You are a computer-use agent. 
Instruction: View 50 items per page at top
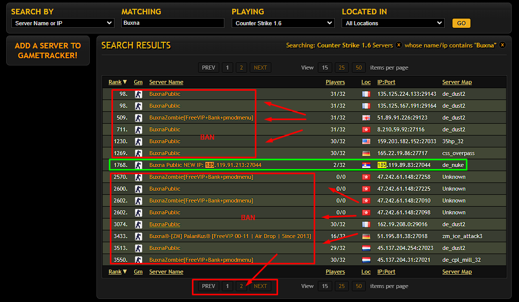[359, 68]
